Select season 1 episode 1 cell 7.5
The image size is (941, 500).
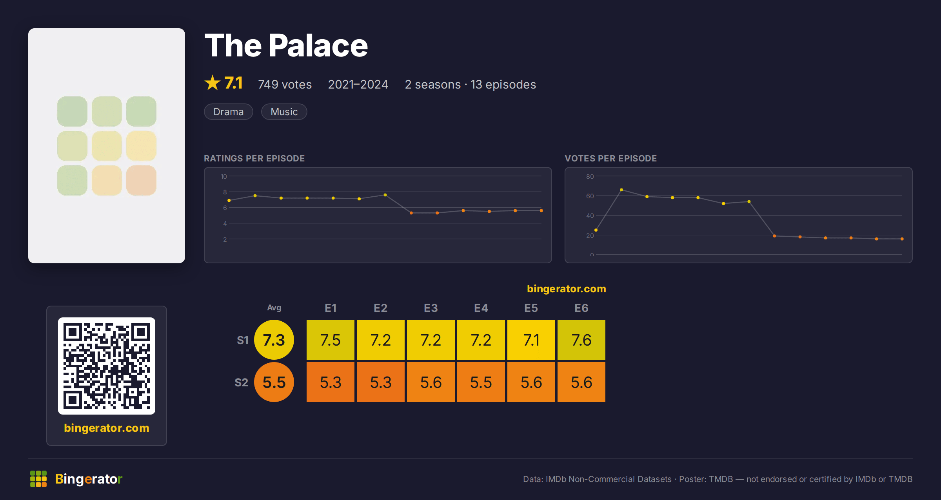[331, 340]
